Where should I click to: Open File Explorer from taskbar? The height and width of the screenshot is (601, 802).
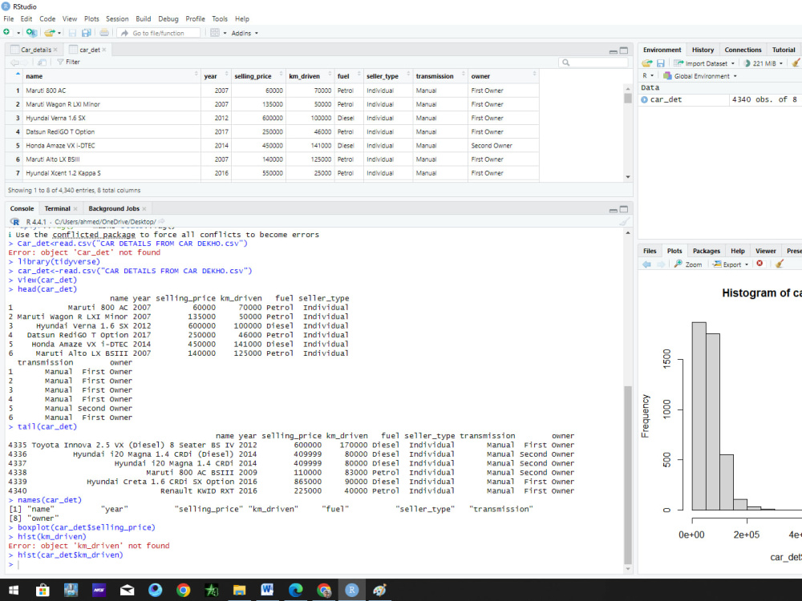(239, 591)
